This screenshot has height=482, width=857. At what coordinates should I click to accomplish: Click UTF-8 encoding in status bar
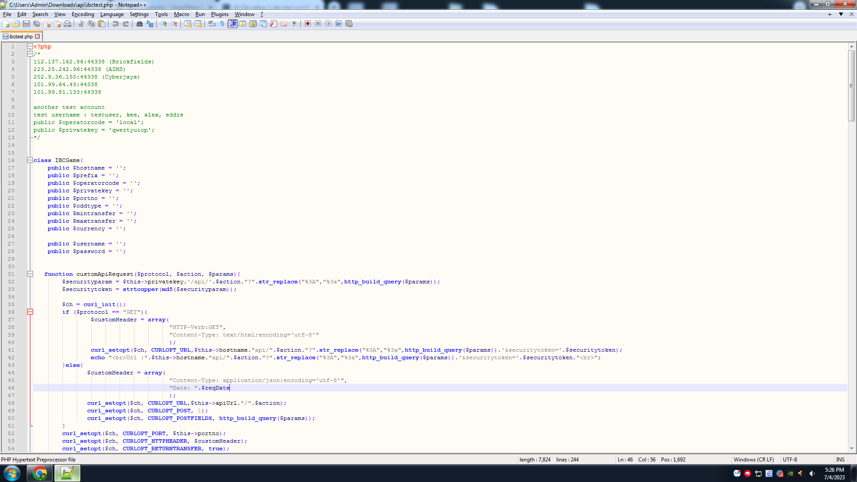click(x=790, y=460)
